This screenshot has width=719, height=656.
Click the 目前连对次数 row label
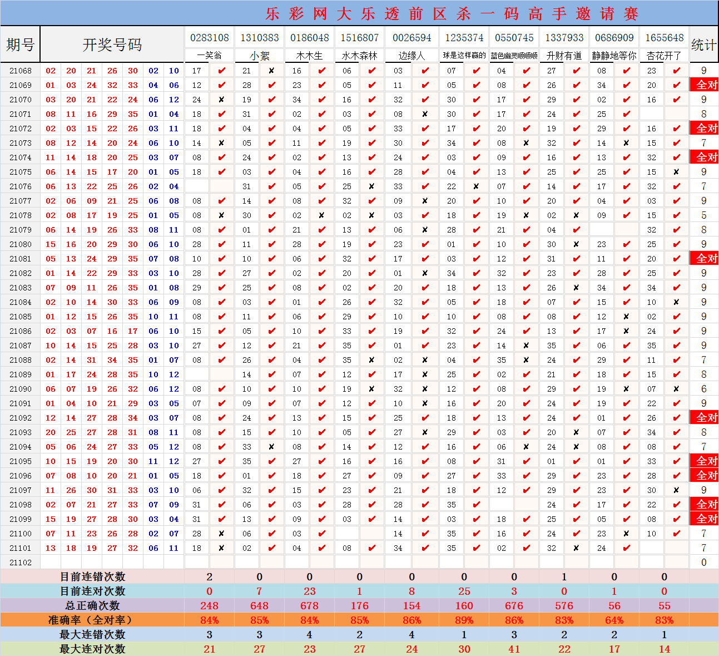click(x=92, y=591)
